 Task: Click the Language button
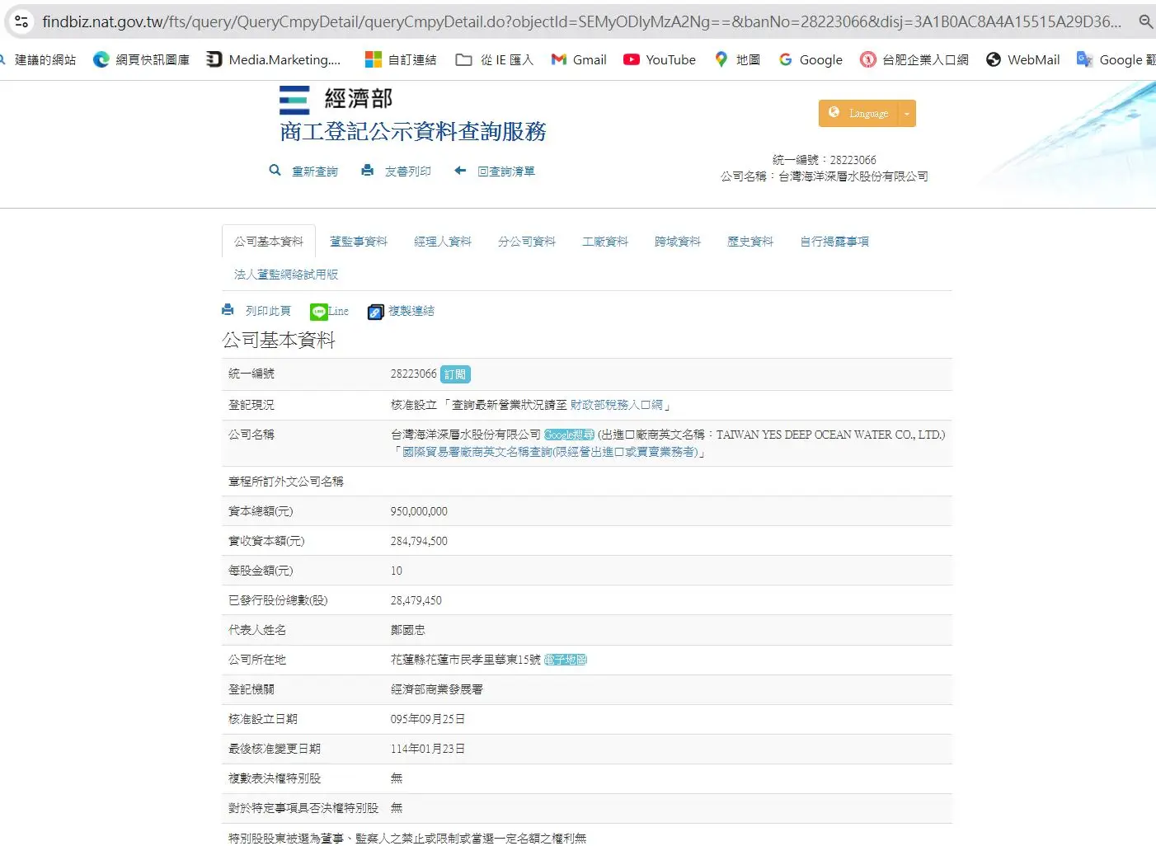click(859, 114)
